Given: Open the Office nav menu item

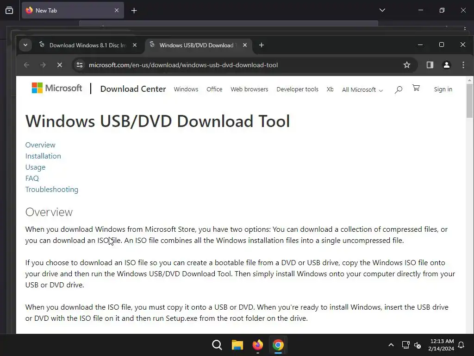Looking at the screenshot, I should [x=214, y=89].
